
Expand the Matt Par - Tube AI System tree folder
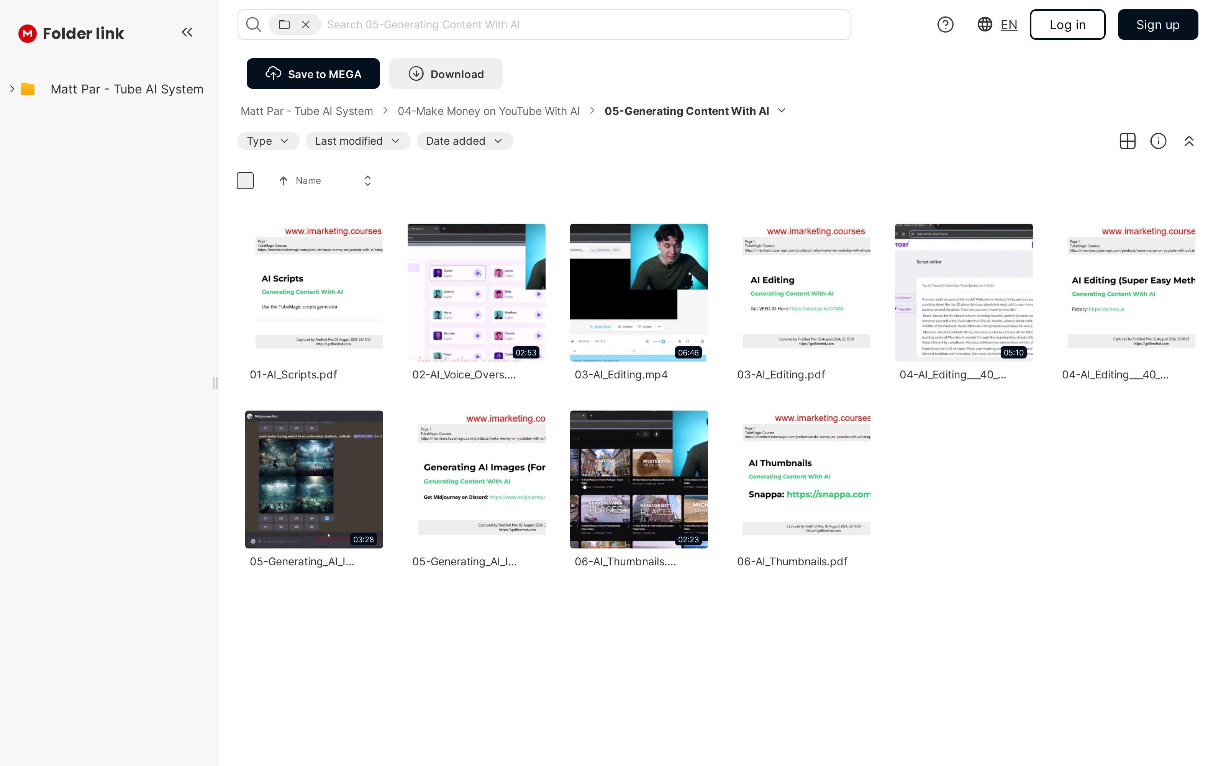pos(12,89)
